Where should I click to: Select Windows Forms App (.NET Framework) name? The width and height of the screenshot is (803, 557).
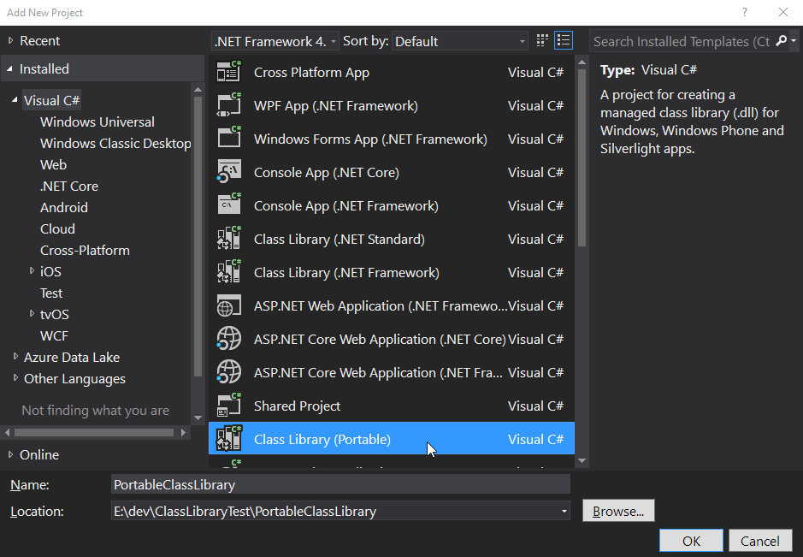click(370, 139)
